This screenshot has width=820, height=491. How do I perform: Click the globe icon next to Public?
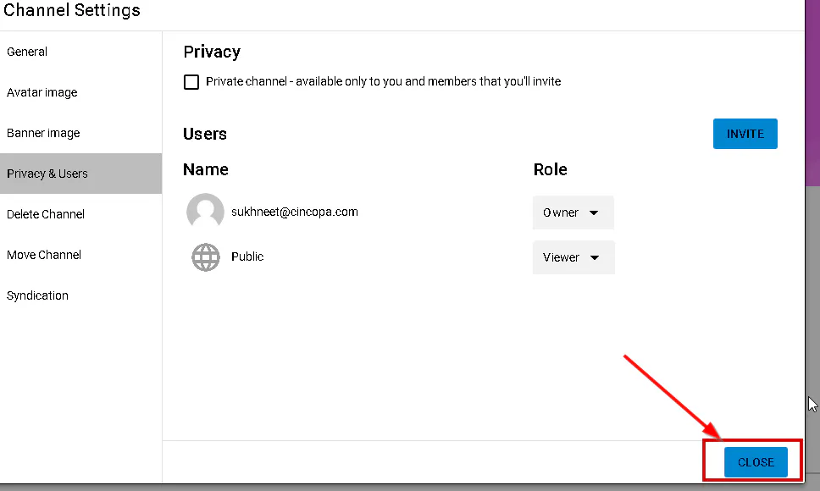[x=206, y=257]
